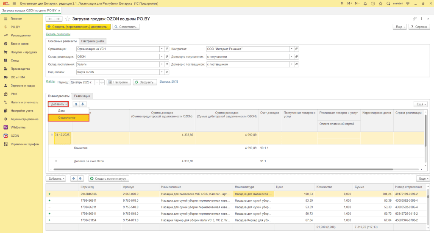Click horizontal scrollbar of Взаиморасчеты table

223,169
